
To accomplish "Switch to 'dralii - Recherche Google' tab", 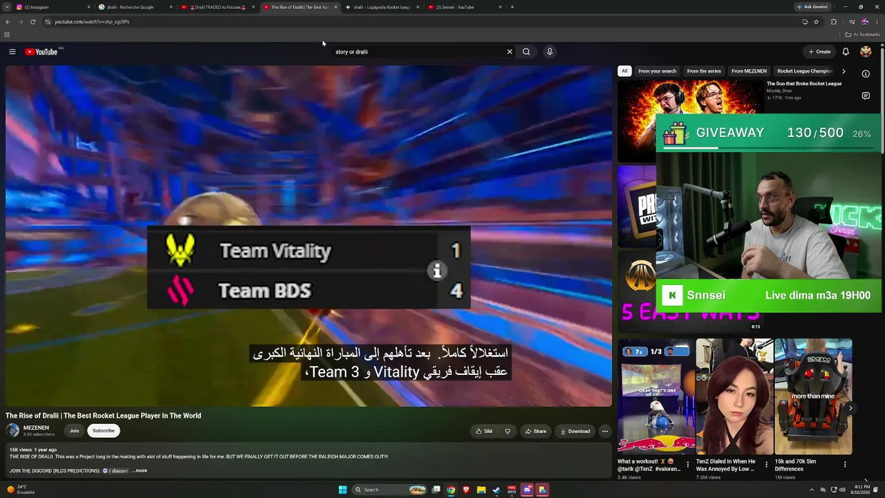I will pyautogui.click(x=135, y=7).
